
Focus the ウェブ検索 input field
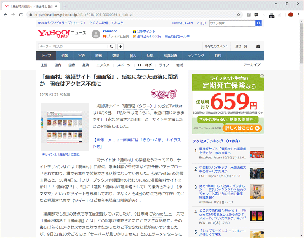[x=232, y=23]
